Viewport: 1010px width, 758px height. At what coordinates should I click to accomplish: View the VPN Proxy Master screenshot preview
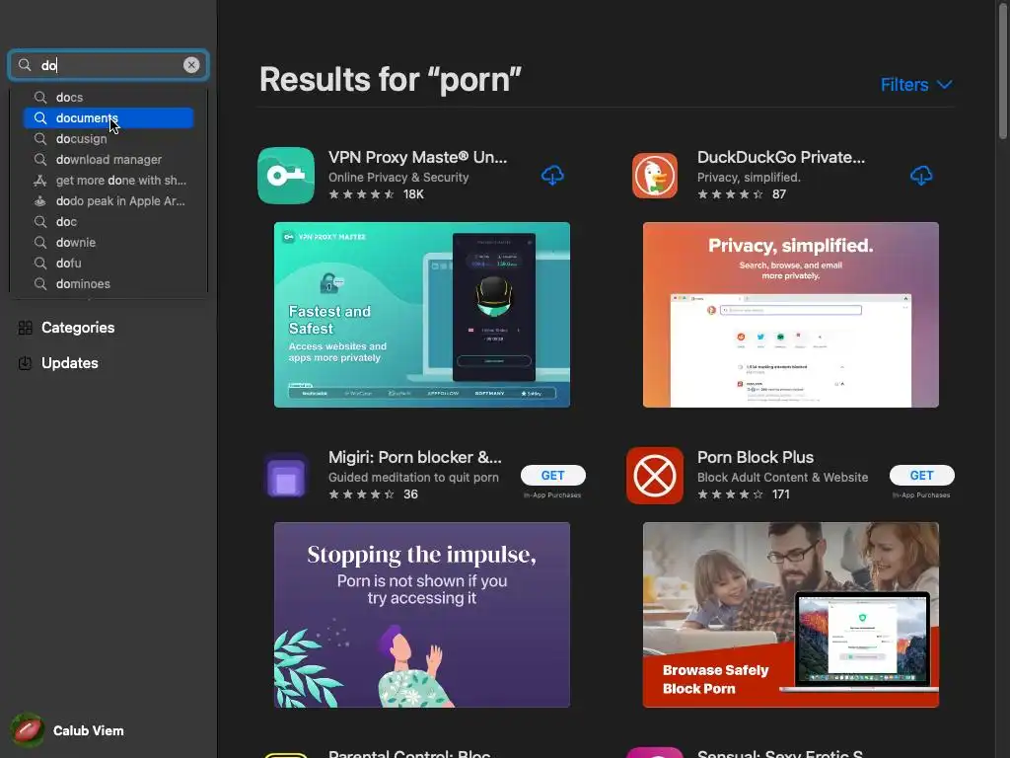point(422,315)
